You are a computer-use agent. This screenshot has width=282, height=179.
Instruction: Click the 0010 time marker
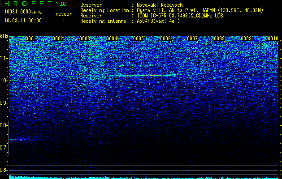(273, 38)
